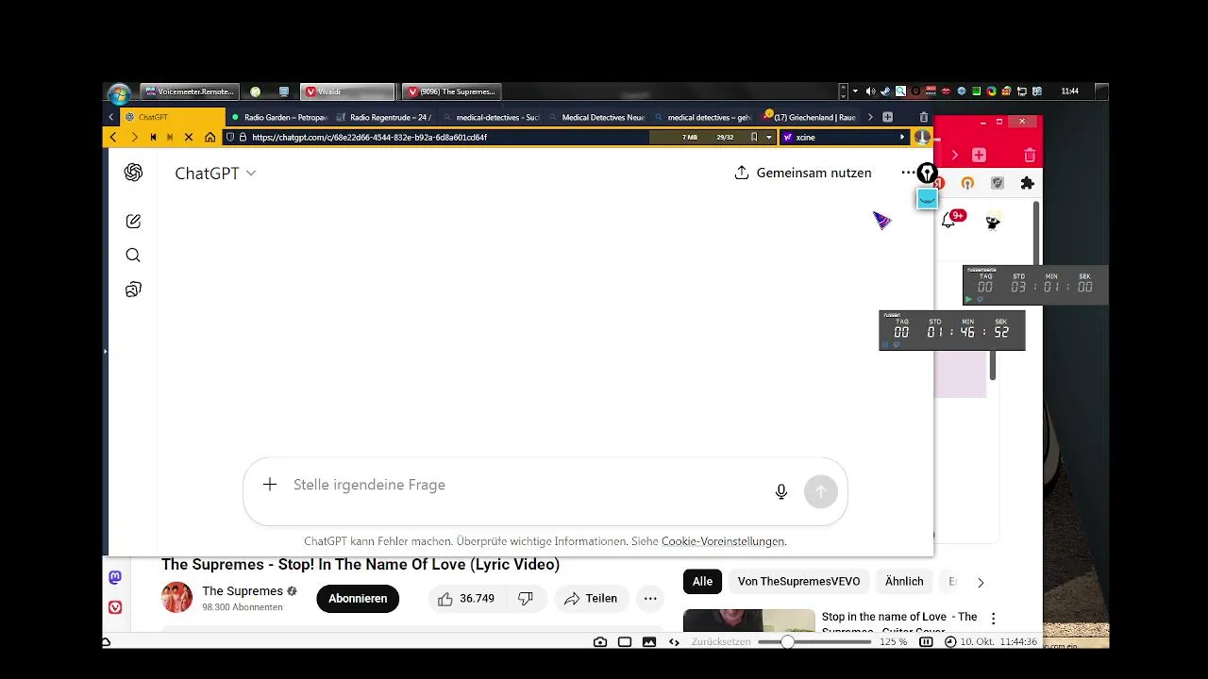Open closed tabs trash in yellow browser
Screen dimensions: 1208x679
click(923, 117)
